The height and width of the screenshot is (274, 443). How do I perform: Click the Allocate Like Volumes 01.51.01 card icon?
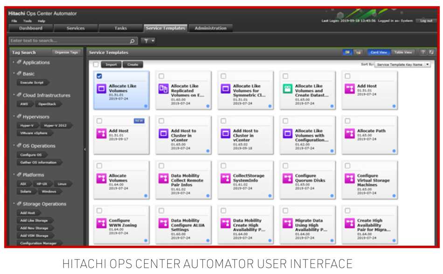point(102,89)
